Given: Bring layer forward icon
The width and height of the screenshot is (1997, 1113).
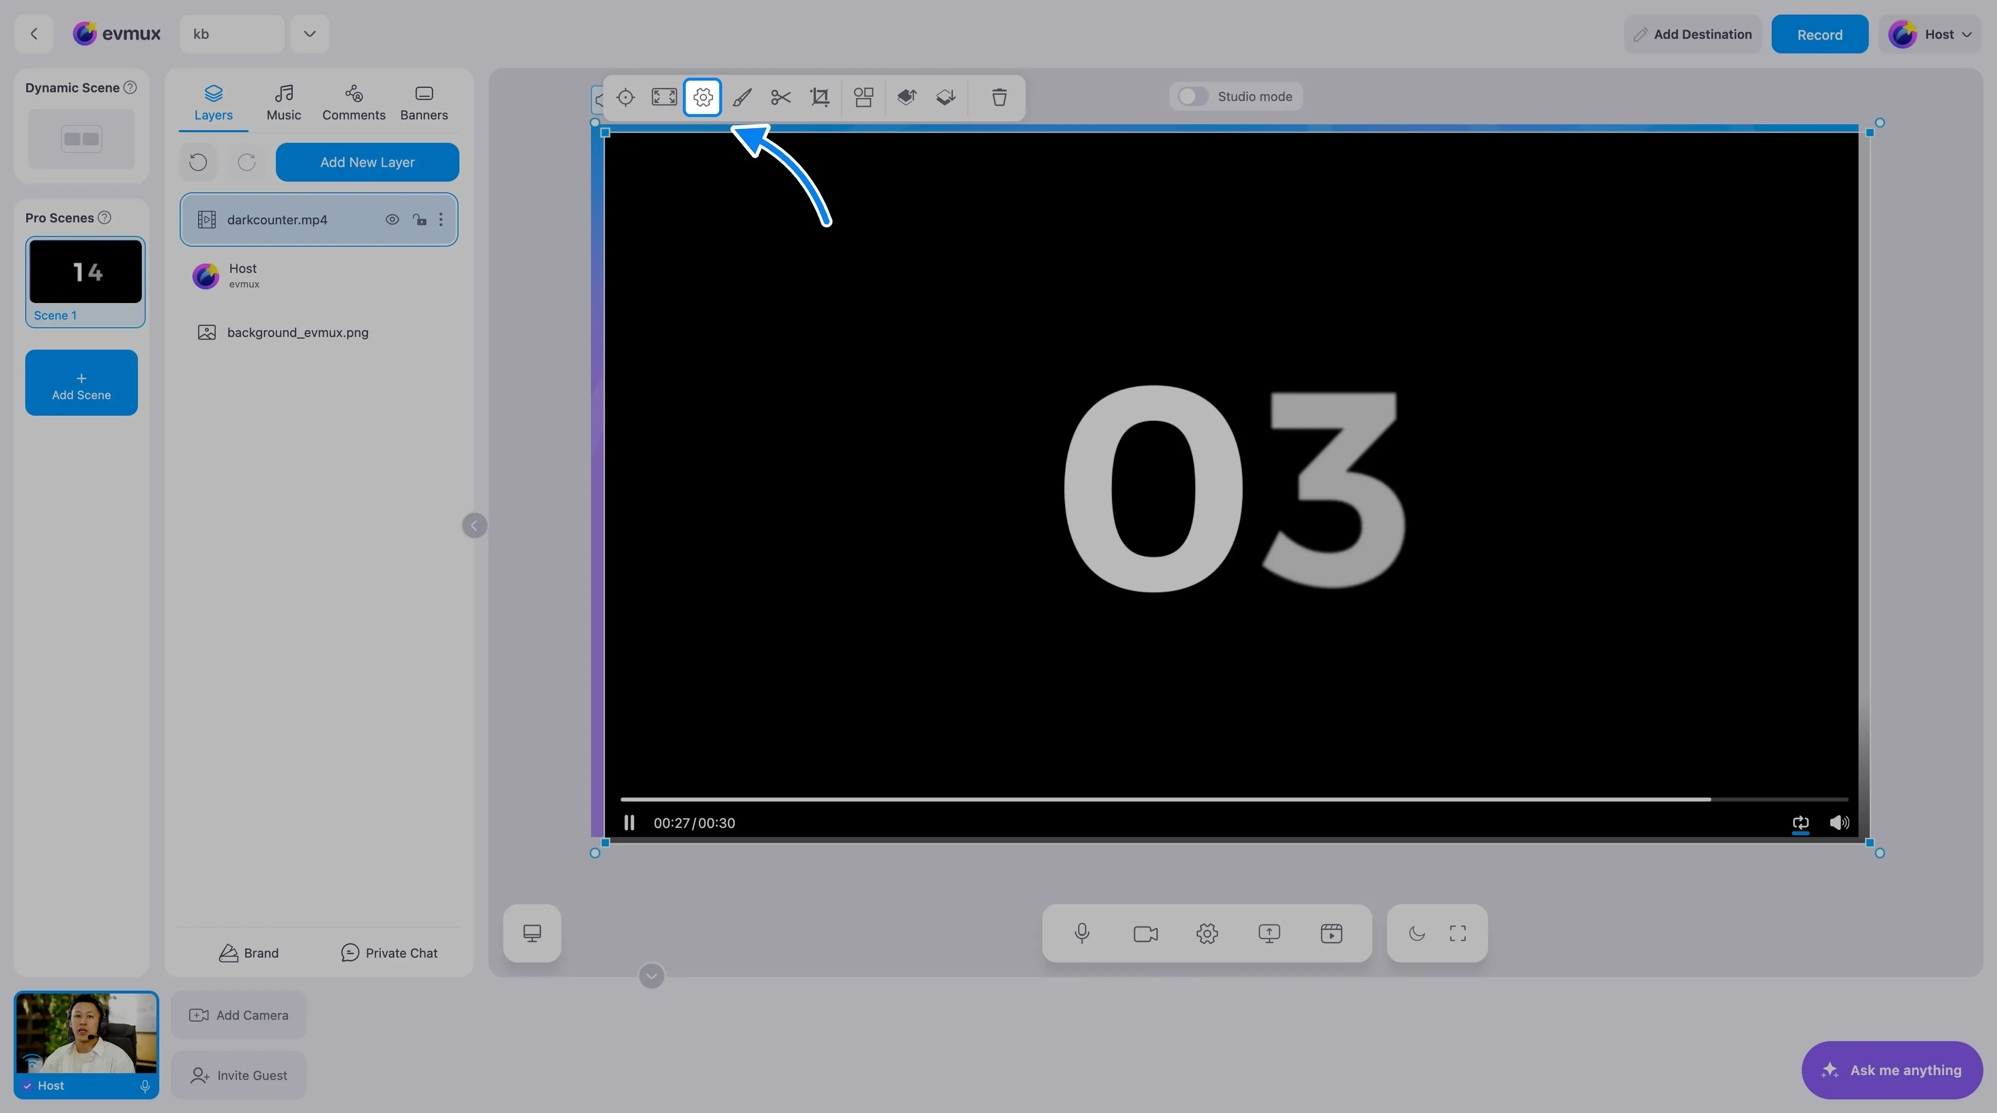Looking at the screenshot, I should point(906,97).
